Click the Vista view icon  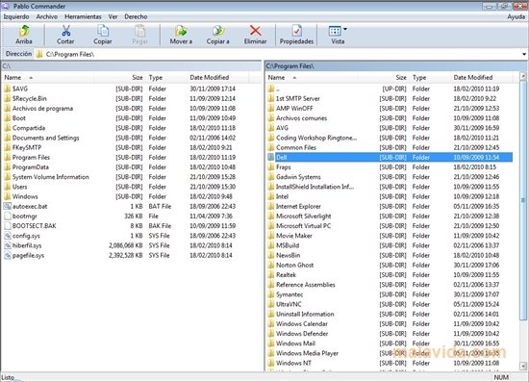(335, 31)
